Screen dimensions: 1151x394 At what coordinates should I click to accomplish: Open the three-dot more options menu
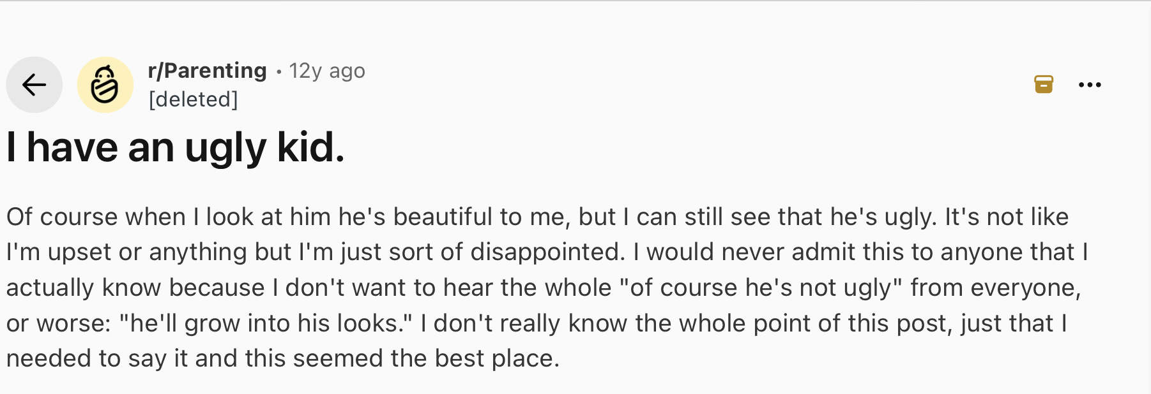1089,85
